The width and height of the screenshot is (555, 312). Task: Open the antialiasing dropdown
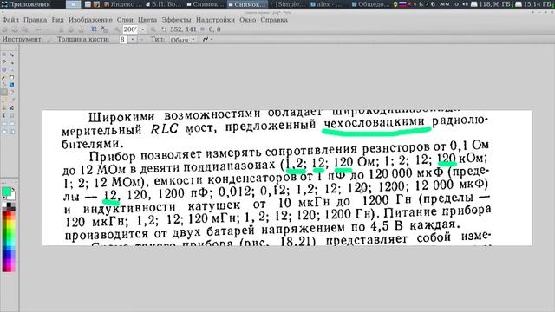[208, 39]
